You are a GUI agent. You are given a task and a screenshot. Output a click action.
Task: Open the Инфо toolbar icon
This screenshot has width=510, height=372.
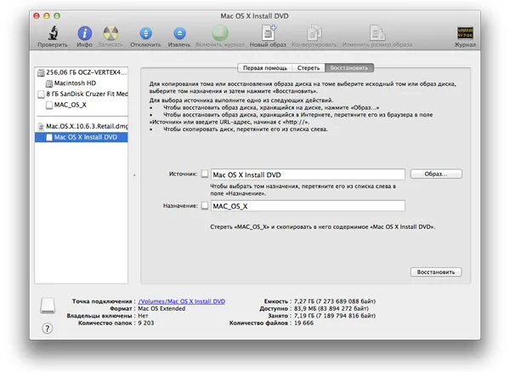pyautogui.click(x=84, y=33)
